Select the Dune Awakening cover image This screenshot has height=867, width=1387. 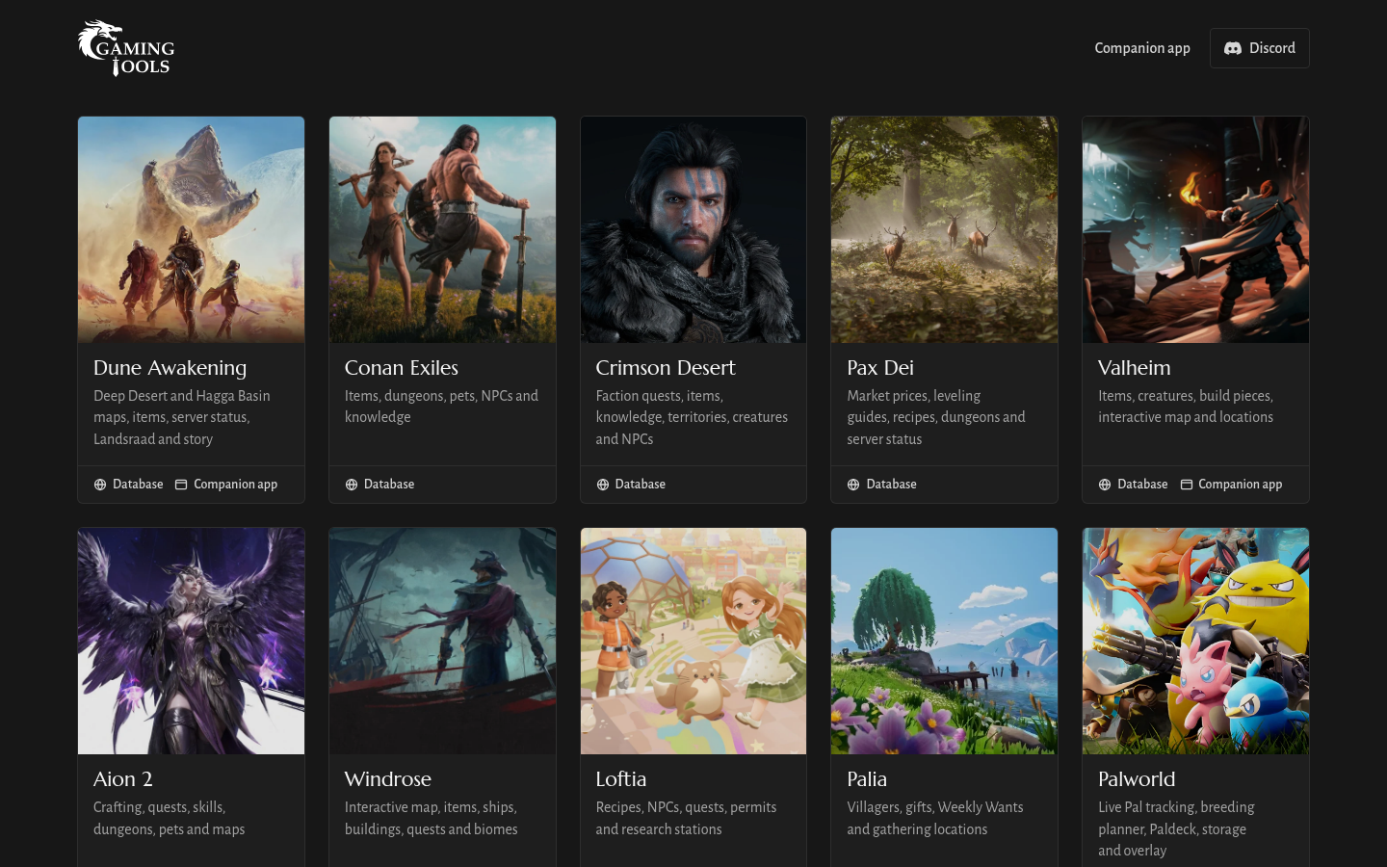pyautogui.click(x=191, y=230)
